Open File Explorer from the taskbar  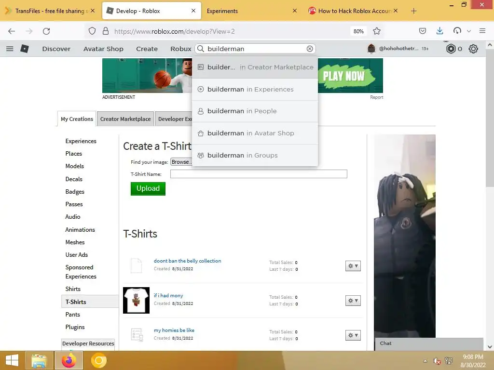click(39, 360)
